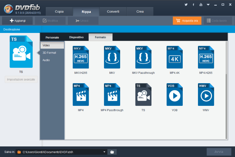This screenshot has width=235, height=157.
Task: Choose the MP4 Passthrough format icon
Action: coord(112,94)
